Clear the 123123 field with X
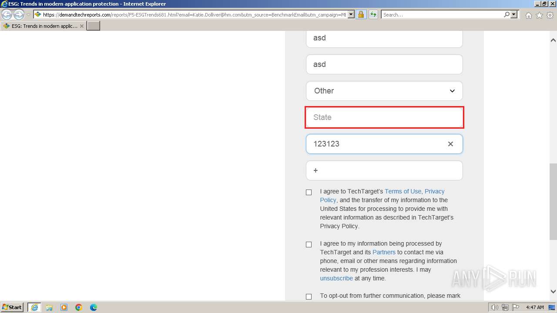557x313 pixels. (450, 144)
